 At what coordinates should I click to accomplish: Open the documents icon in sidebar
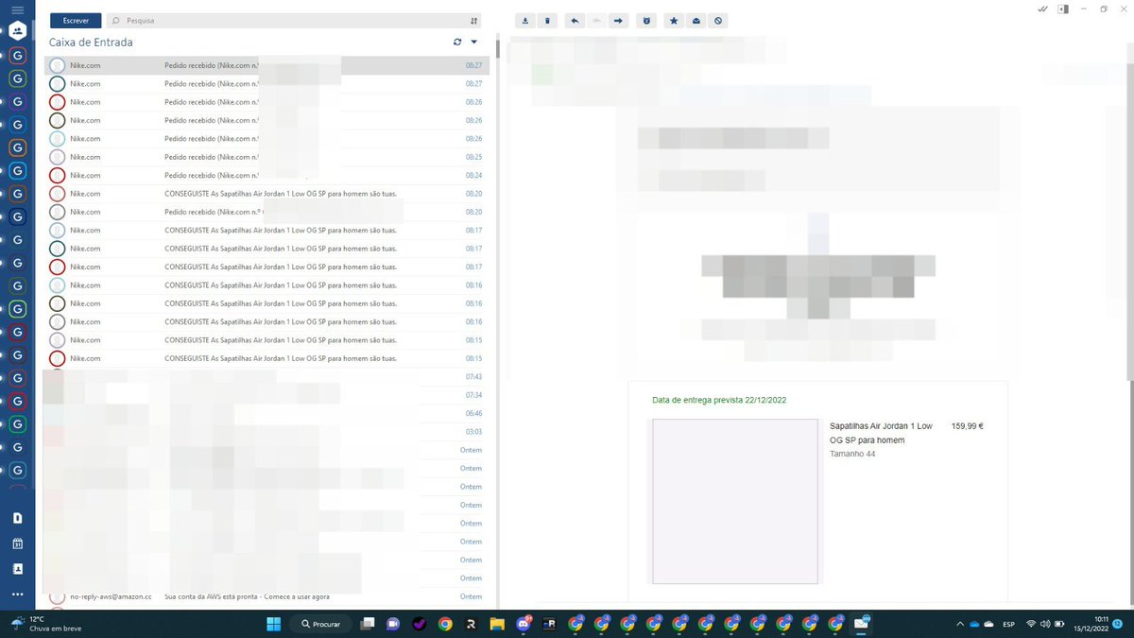[17, 519]
